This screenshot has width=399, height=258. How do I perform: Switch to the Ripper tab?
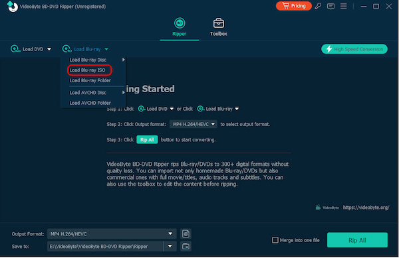click(180, 27)
